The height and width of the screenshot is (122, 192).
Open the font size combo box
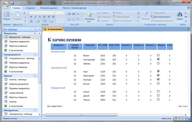coord(60,13)
